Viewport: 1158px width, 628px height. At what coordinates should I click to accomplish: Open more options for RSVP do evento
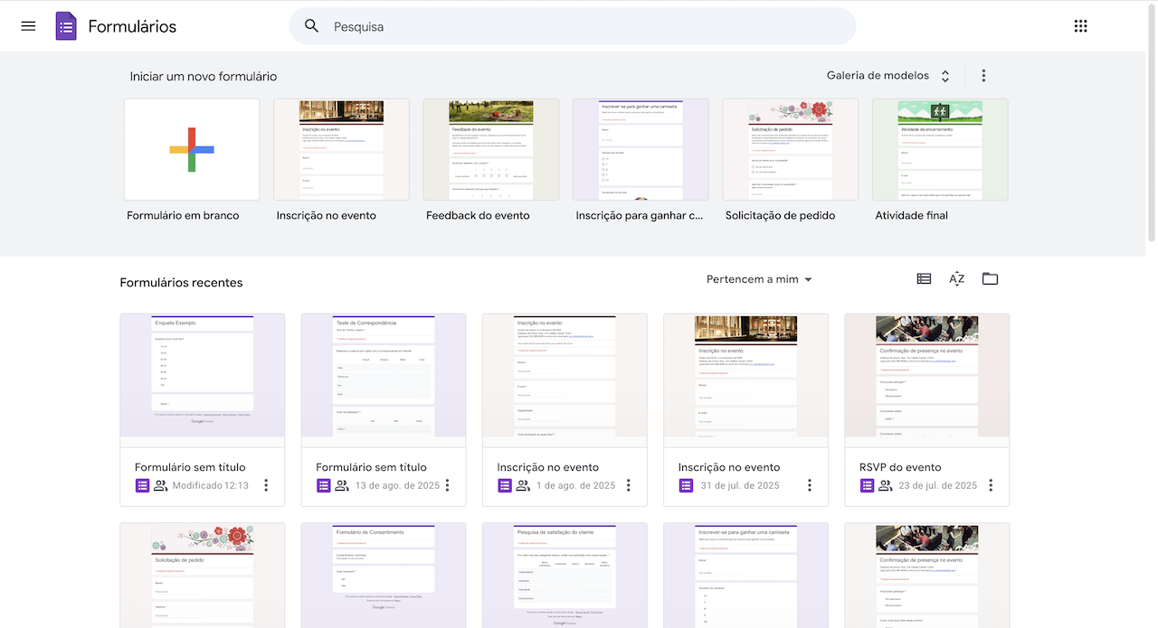(x=991, y=485)
